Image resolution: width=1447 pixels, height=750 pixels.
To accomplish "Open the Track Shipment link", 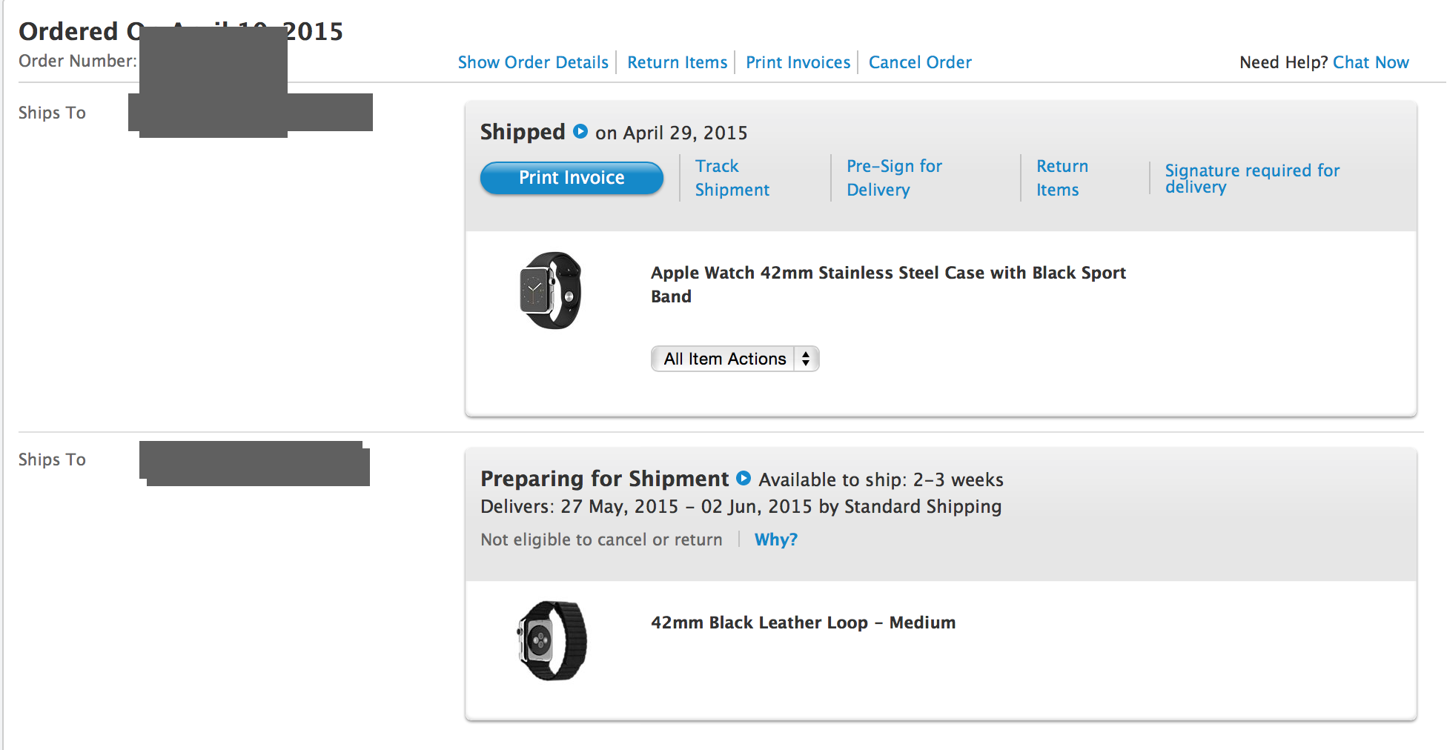I will coord(732,178).
